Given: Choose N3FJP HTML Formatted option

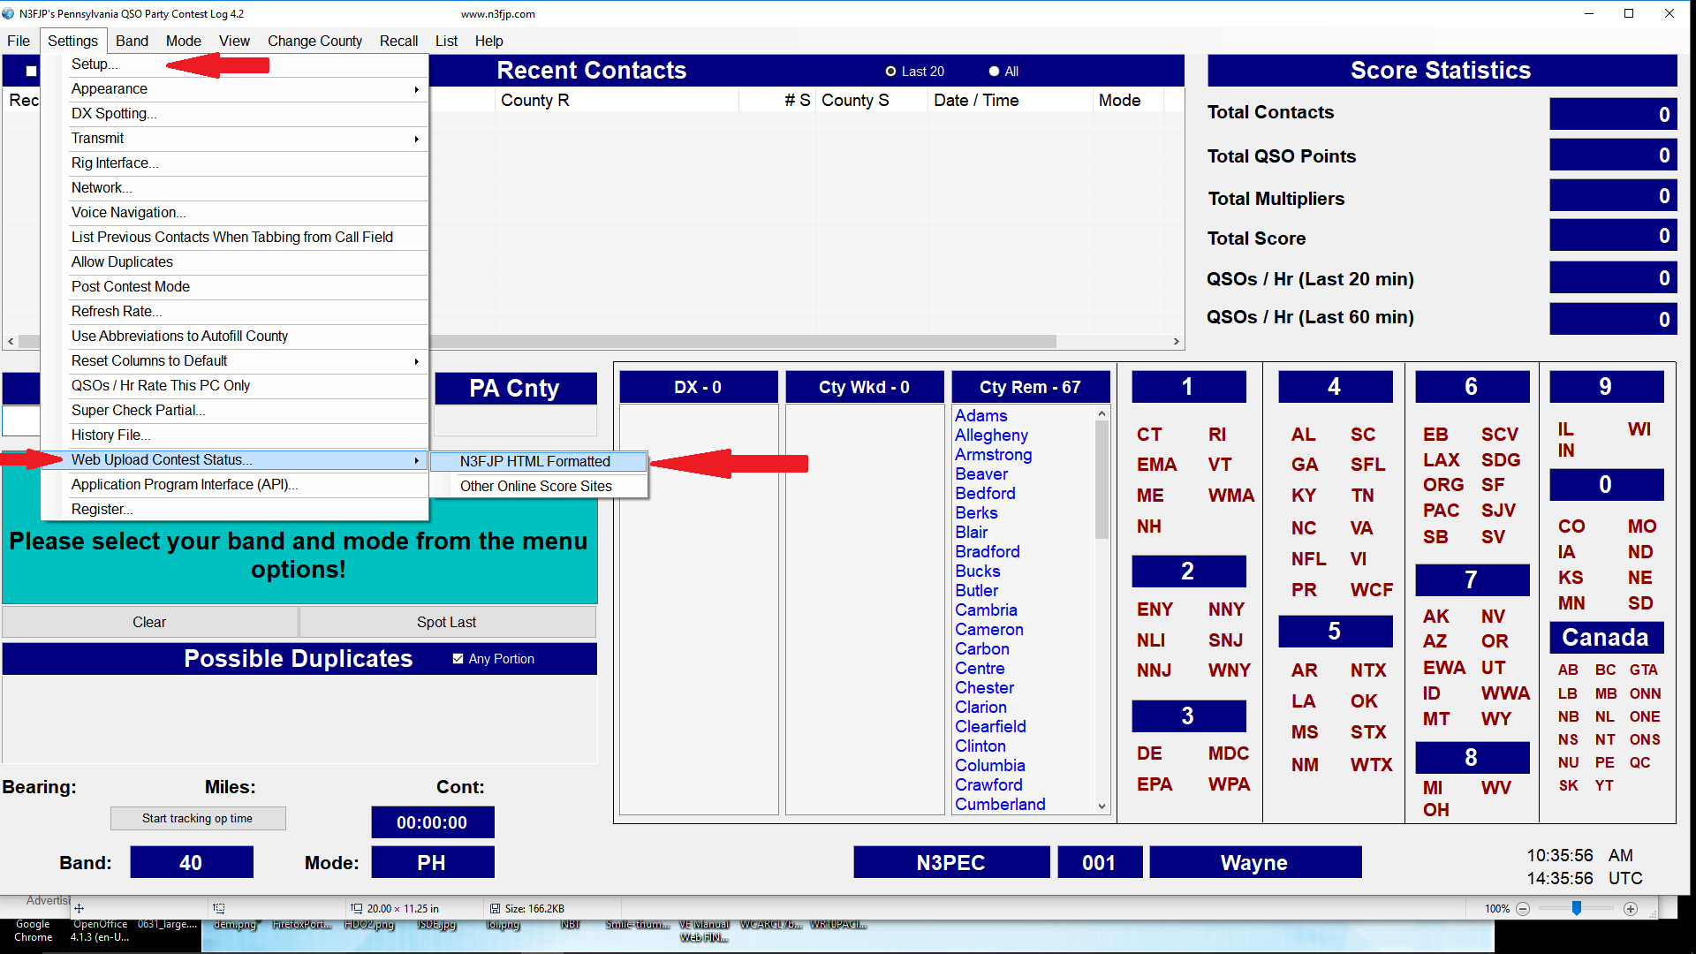Looking at the screenshot, I should pos(534,461).
